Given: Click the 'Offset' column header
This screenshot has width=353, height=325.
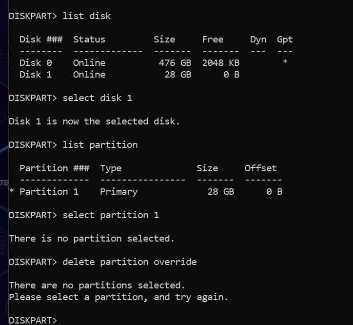Looking at the screenshot, I should (260, 168).
